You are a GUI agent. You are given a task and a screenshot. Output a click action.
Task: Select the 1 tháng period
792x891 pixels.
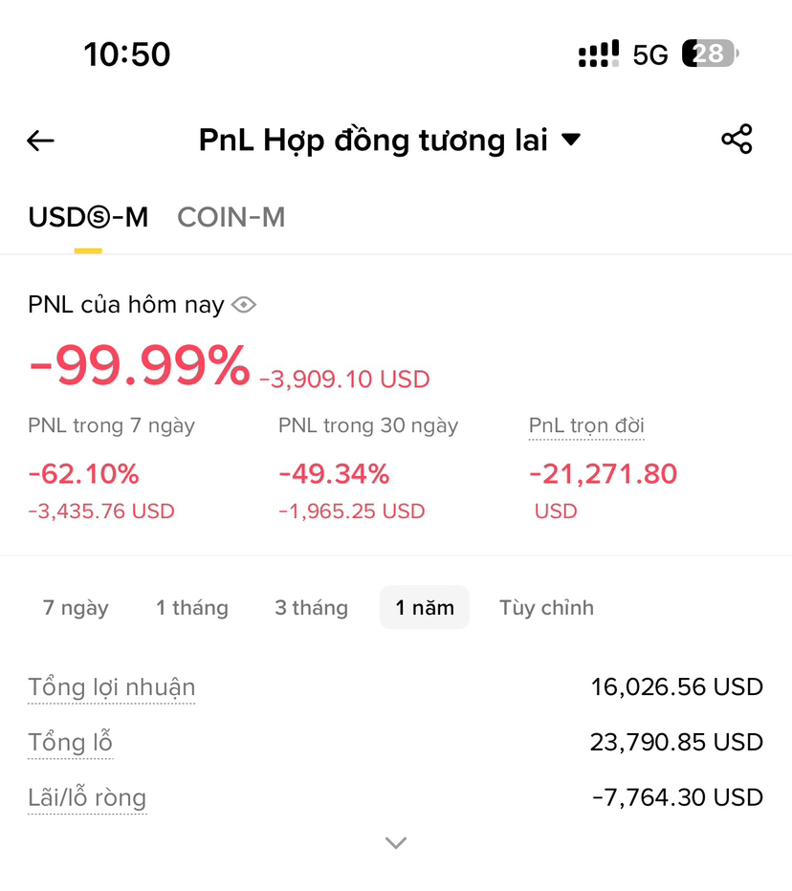click(192, 608)
